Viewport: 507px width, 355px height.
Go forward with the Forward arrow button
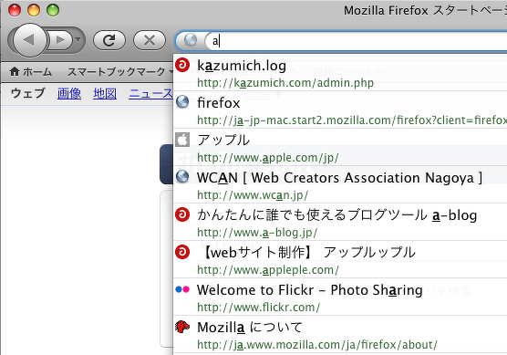(x=60, y=40)
